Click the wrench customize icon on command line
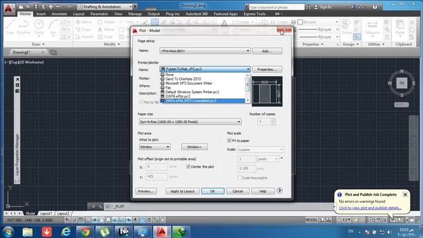The height and width of the screenshot is (238, 423). pyautogui.click(x=100, y=206)
